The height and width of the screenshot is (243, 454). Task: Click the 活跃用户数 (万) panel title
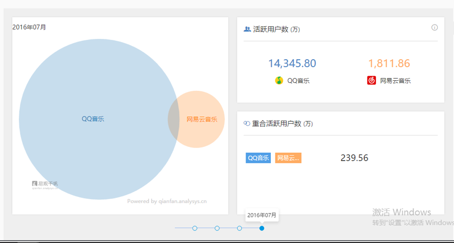277,29
